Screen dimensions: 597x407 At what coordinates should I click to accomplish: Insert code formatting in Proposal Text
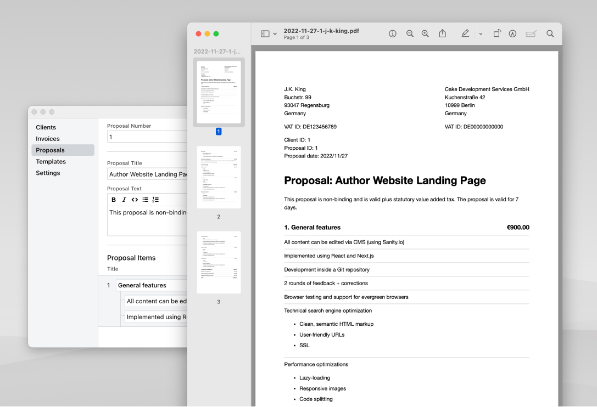135,200
